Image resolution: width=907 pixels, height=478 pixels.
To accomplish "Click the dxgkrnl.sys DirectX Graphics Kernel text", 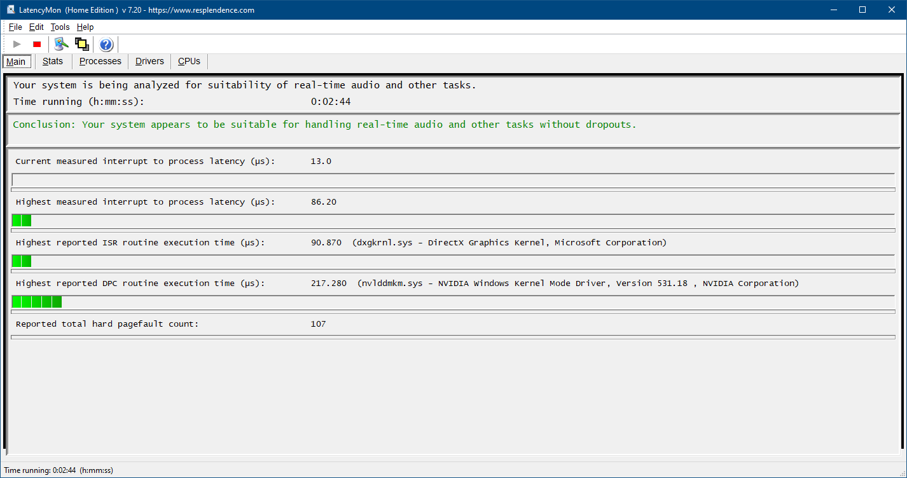I will pos(509,243).
